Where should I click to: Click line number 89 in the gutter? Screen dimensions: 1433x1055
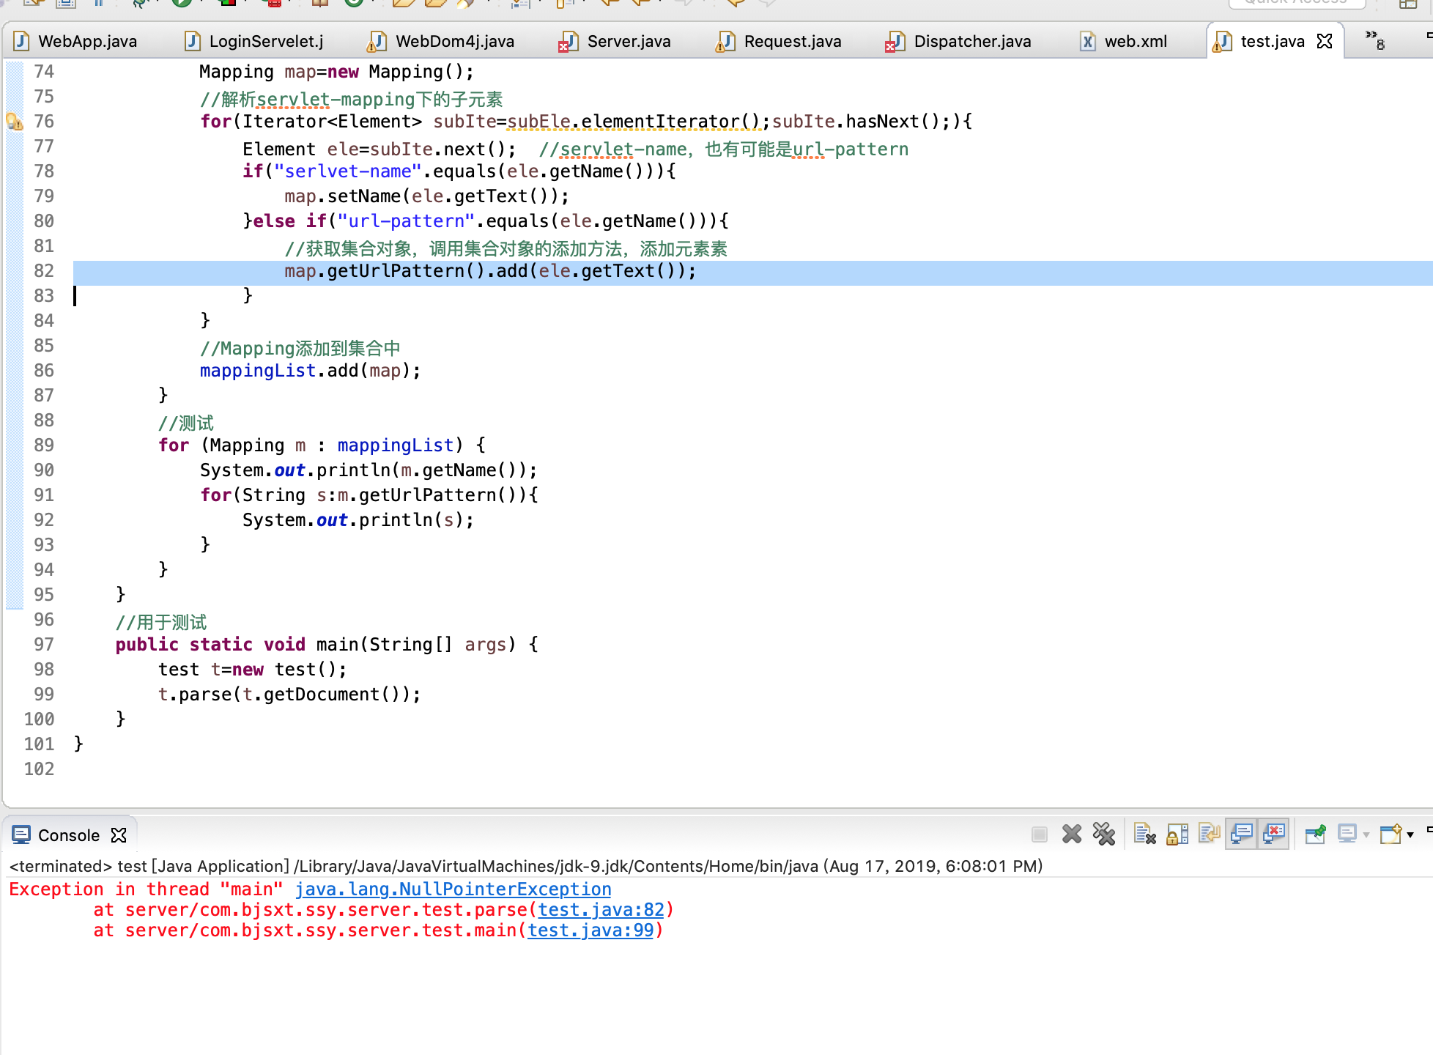pyautogui.click(x=44, y=445)
